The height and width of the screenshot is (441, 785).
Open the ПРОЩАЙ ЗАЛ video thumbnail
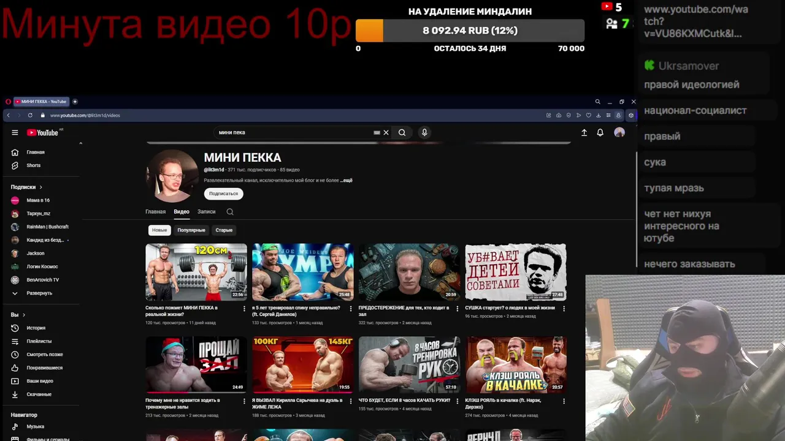(196, 364)
